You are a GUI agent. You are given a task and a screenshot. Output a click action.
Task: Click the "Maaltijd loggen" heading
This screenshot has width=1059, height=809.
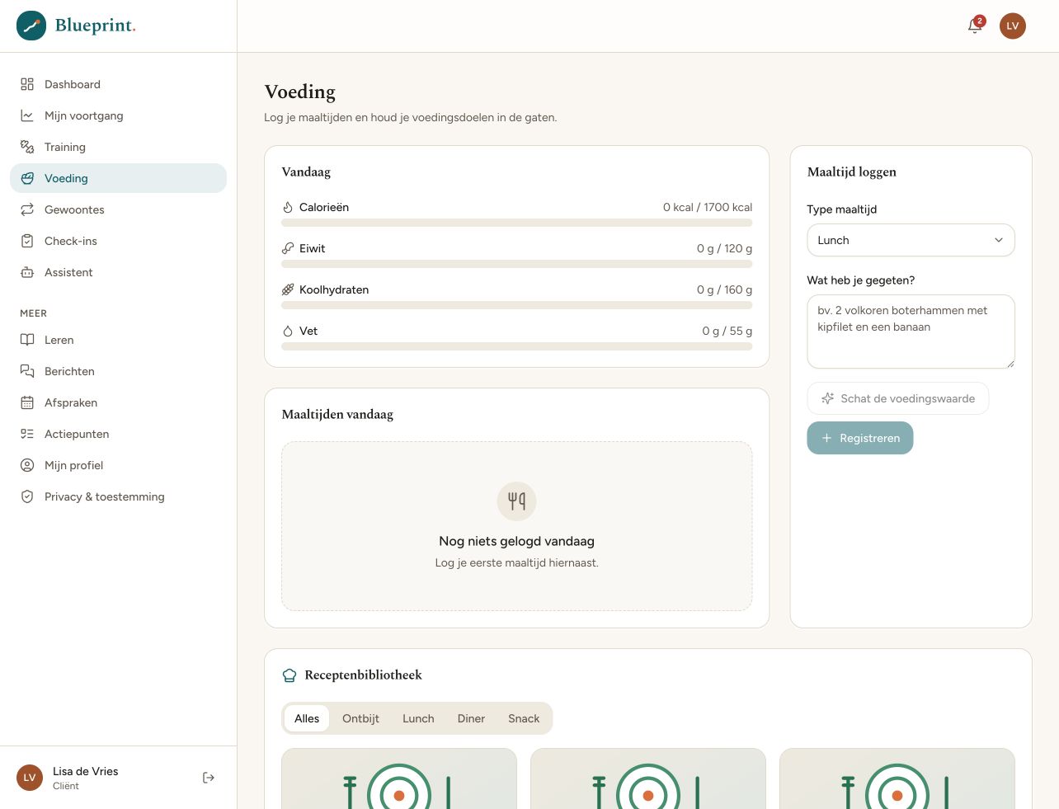click(852, 172)
